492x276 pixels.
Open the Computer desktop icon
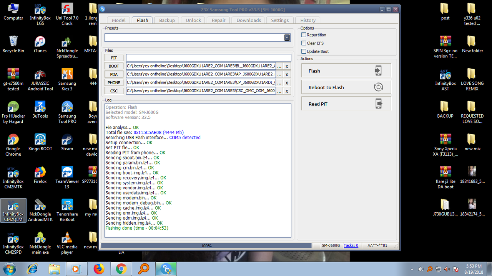pos(13,12)
